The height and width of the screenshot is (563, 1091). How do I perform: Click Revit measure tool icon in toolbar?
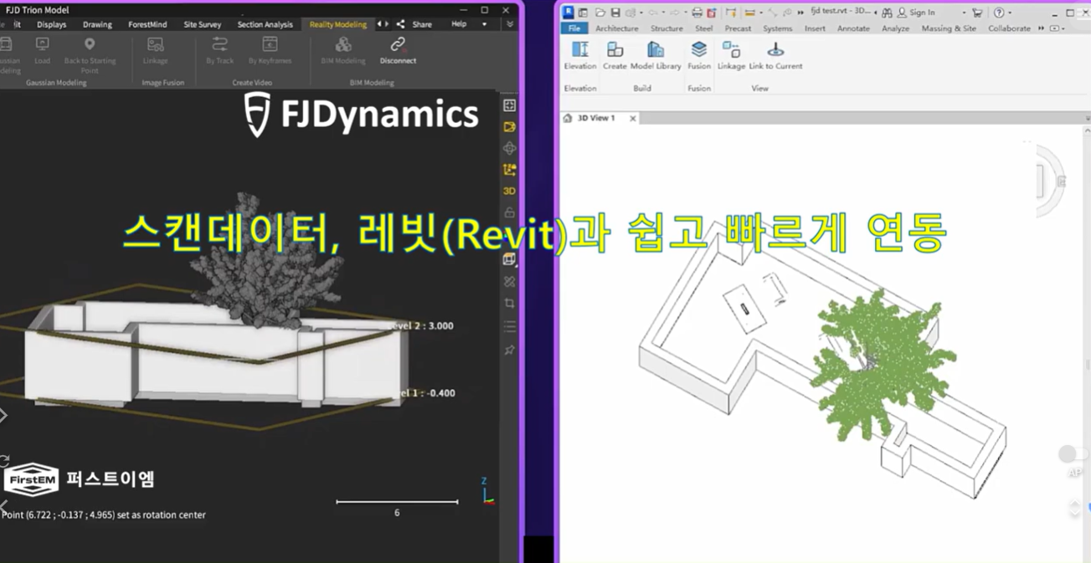(749, 13)
